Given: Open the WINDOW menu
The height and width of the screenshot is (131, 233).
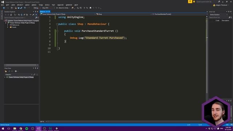Looking at the screenshot, I should point(69,5).
